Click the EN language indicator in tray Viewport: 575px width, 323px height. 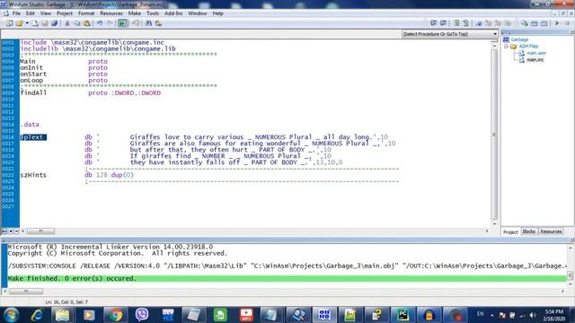pos(481,314)
